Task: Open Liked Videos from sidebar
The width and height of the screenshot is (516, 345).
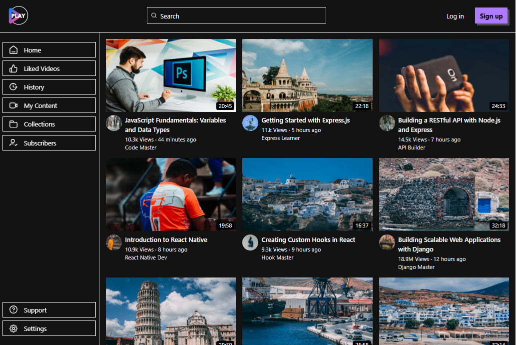Action: (49, 68)
